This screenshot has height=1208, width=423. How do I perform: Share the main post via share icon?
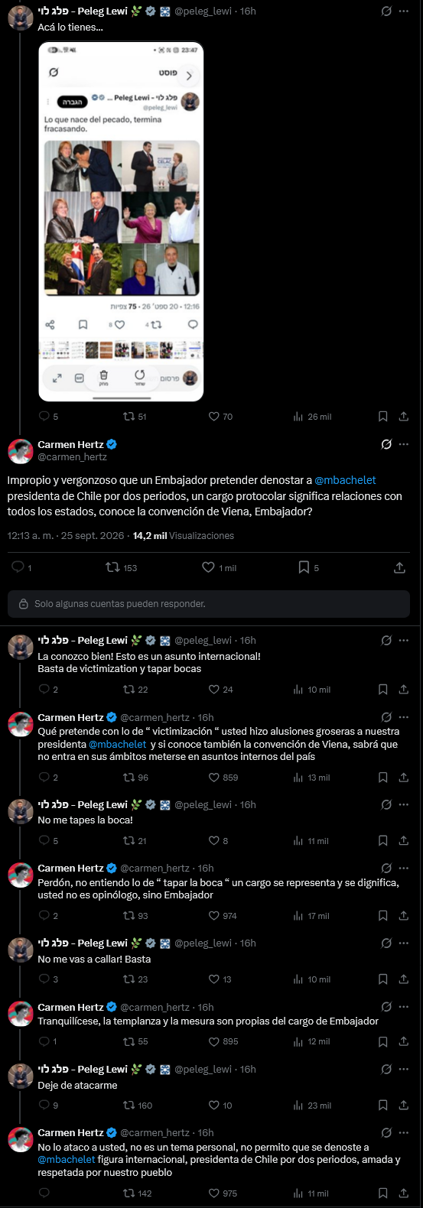click(x=399, y=567)
